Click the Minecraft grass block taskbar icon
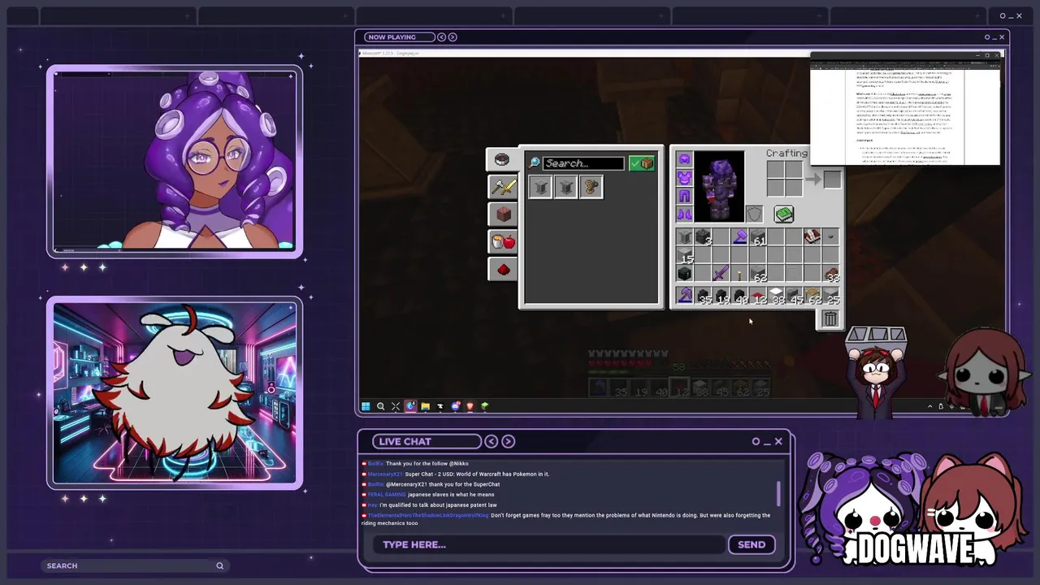Screen dimensions: 1040x585 485,406
